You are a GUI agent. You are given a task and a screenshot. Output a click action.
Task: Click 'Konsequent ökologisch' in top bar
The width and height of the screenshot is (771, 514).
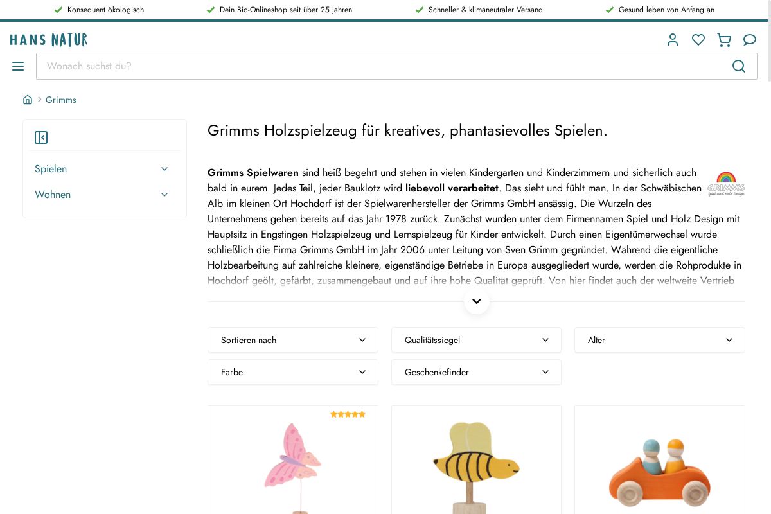(105, 10)
